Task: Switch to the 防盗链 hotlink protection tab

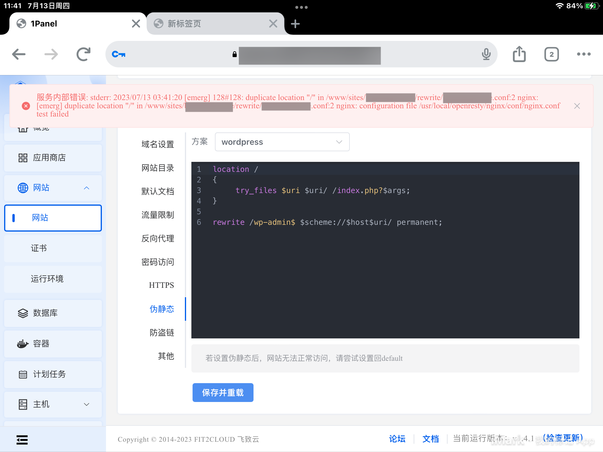Action: (x=162, y=333)
